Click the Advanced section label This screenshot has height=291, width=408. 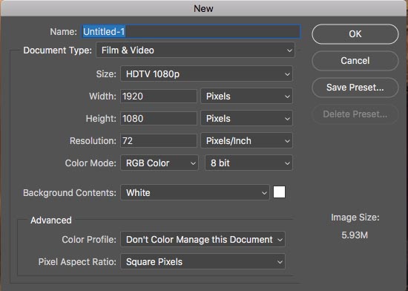pyautogui.click(x=51, y=220)
